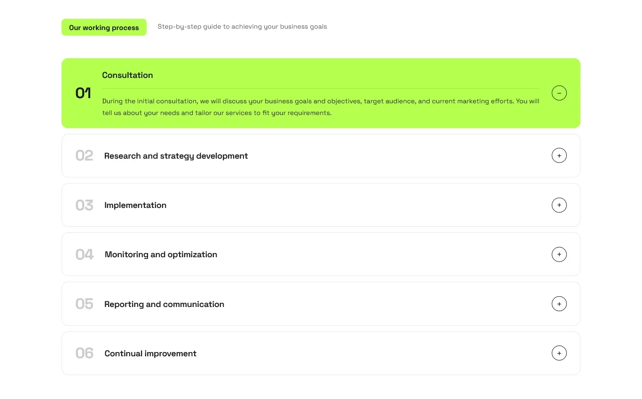Click the consultation description paragraph
Image resolution: width=642 pixels, height=399 pixels.
pos(321,107)
